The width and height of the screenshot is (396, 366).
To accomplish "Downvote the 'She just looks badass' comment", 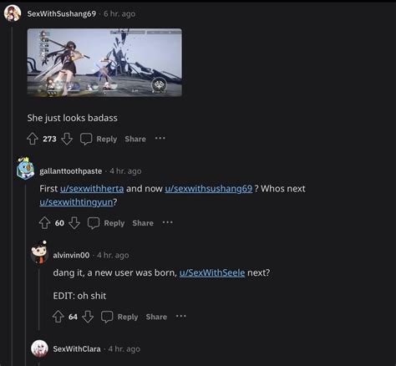I will coord(67,139).
